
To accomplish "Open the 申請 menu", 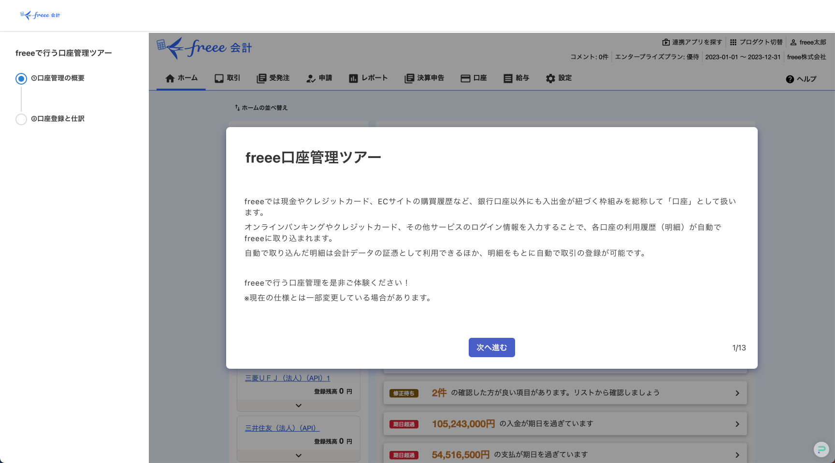I will pyautogui.click(x=319, y=78).
